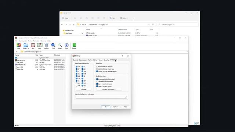Open the Paths tab in Settings

90,60
